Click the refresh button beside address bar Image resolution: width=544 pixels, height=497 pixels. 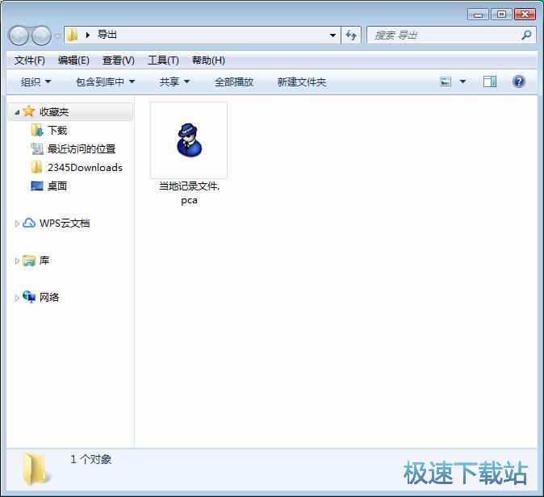tap(351, 35)
